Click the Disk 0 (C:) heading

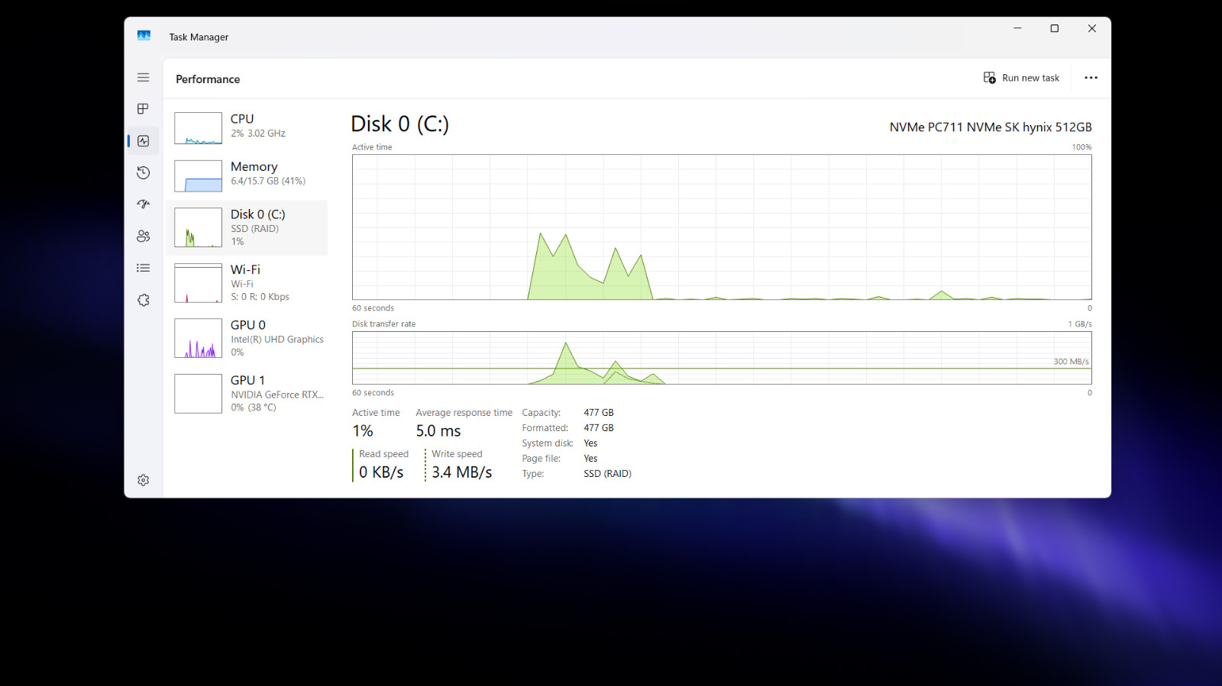(x=400, y=124)
